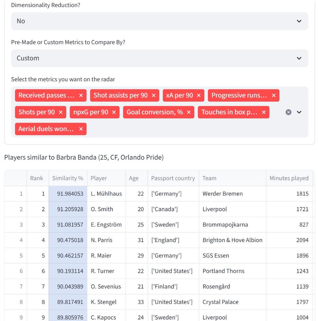Expand the radar metrics multiselect chevron

tap(299, 112)
